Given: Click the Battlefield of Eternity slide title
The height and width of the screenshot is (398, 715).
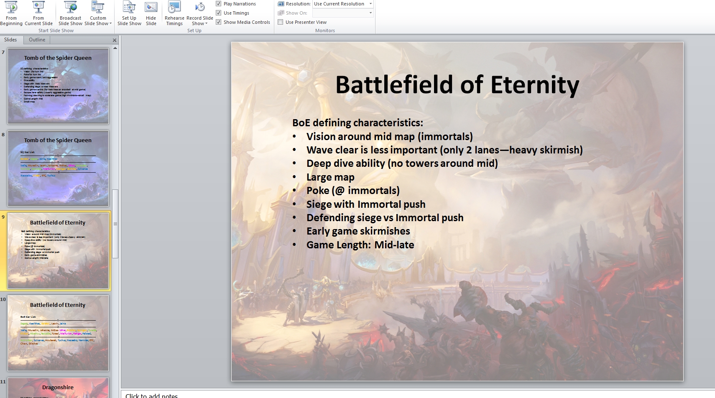Looking at the screenshot, I should tap(457, 85).
